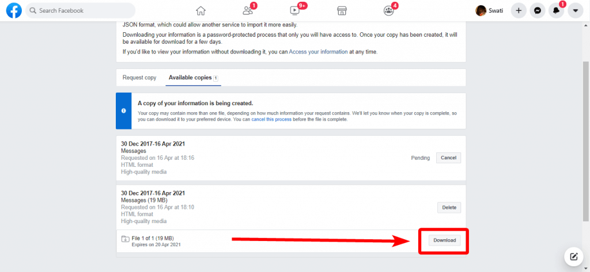590x272 pixels.
Task: Open the Marketplace icon
Action: (342, 10)
